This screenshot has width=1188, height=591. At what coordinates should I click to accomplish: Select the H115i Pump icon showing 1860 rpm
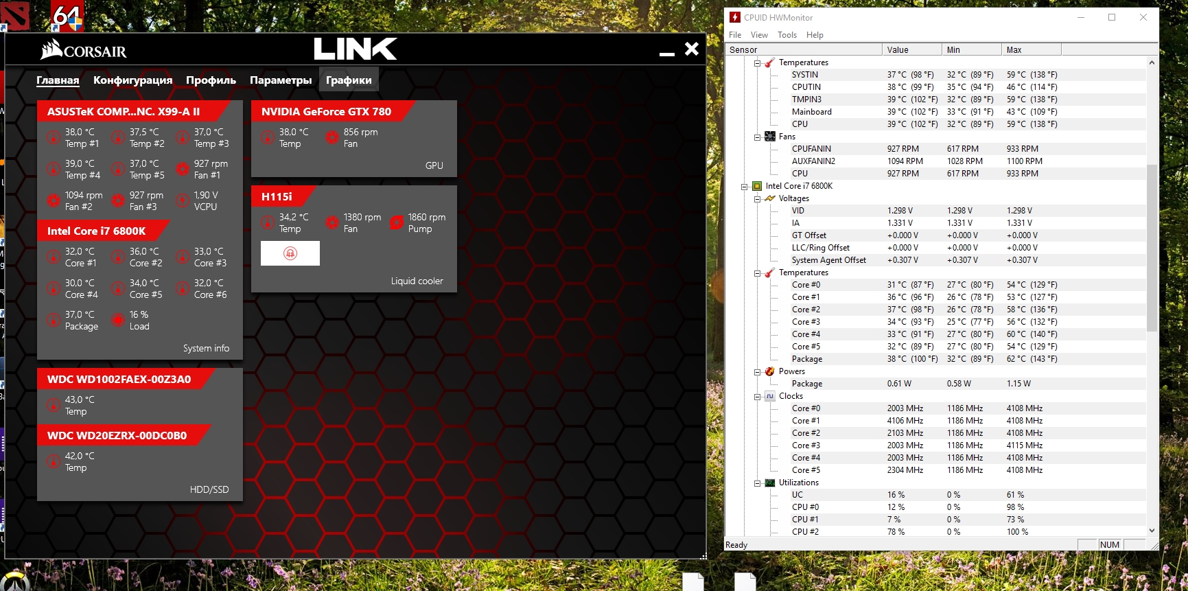(x=397, y=222)
